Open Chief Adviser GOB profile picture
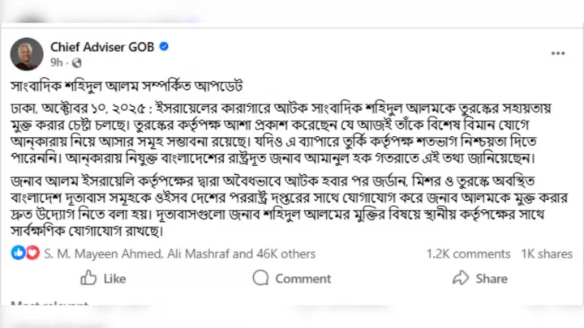This screenshot has height=328, width=584. tap(27, 54)
